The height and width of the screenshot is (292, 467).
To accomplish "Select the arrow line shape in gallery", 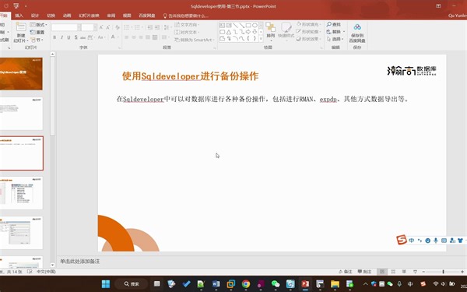I will 242,26.
